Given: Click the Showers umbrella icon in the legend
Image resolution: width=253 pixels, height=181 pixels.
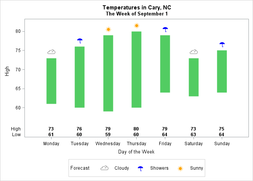Looking at the screenshot, I should click(x=140, y=168).
